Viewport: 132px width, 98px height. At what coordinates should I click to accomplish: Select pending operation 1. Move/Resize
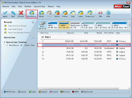click(21, 45)
